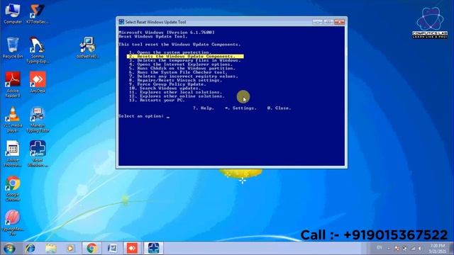The width and height of the screenshot is (454, 255).
Task: Select the Google Chrome desktop shortcut
Action: [x=13, y=188]
